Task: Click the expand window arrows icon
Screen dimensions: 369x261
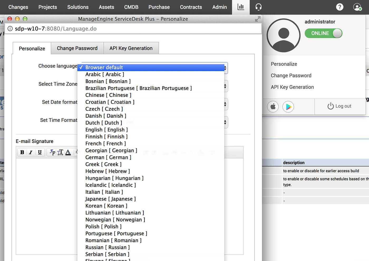Action: coord(258,19)
